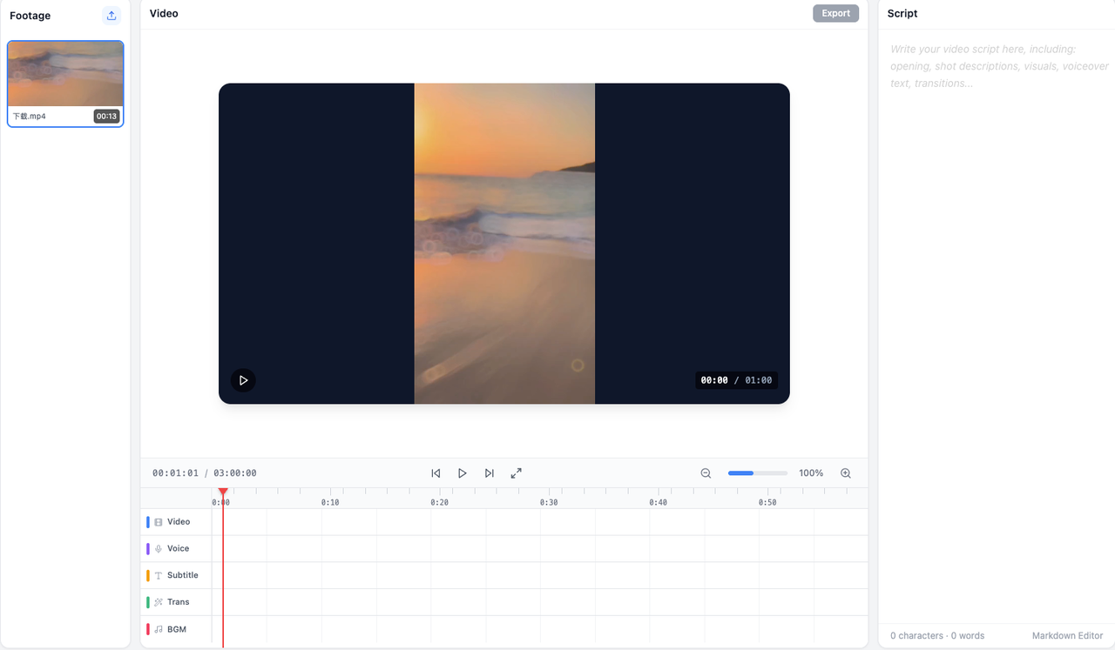Click the fullscreen expand icon near playback controls
The height and width of the screenshot is (650, 1115).
coord(516,472)
